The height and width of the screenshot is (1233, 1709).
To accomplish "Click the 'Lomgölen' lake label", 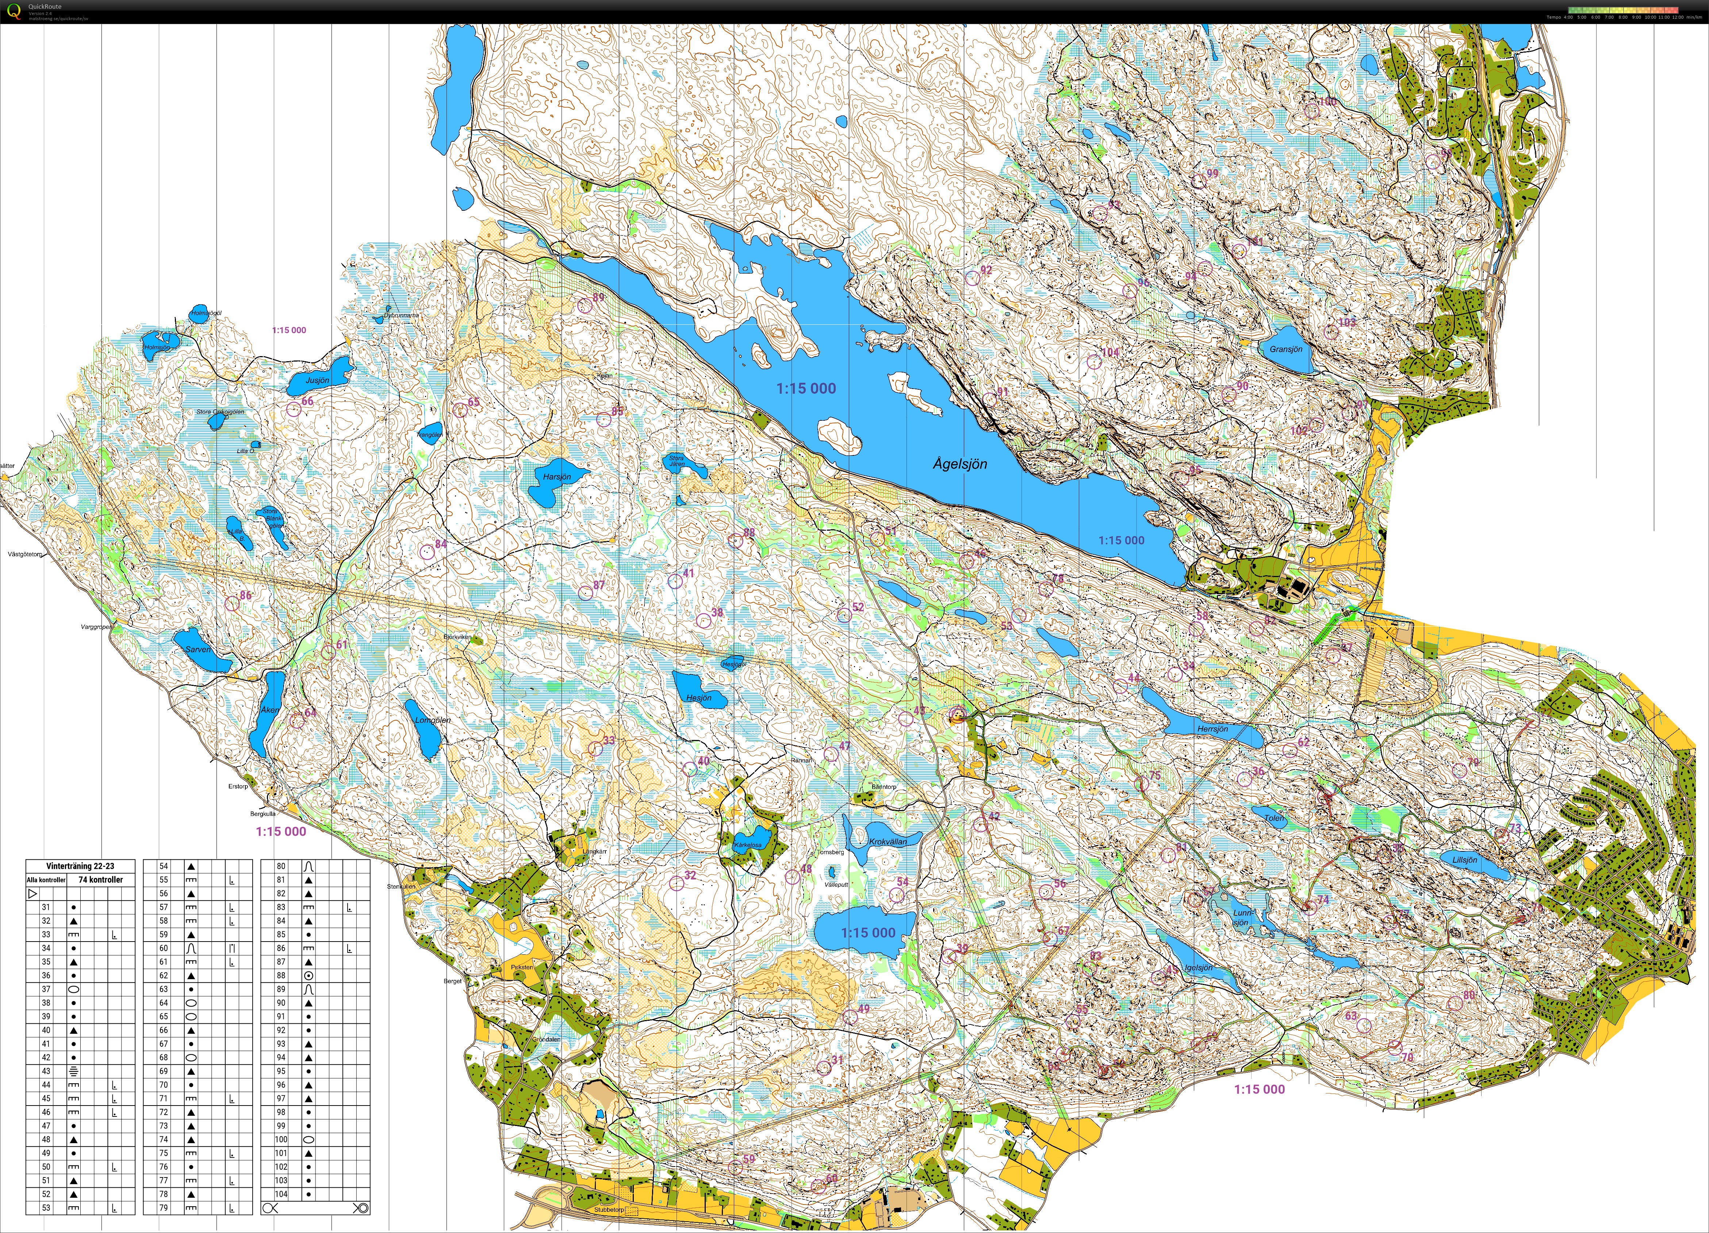I will (433, 720).
